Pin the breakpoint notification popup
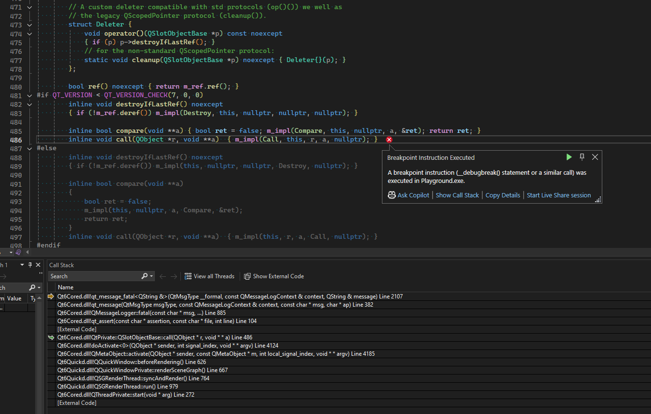Image resolution: width=651 pixels, height=414 pixels. 582,157
